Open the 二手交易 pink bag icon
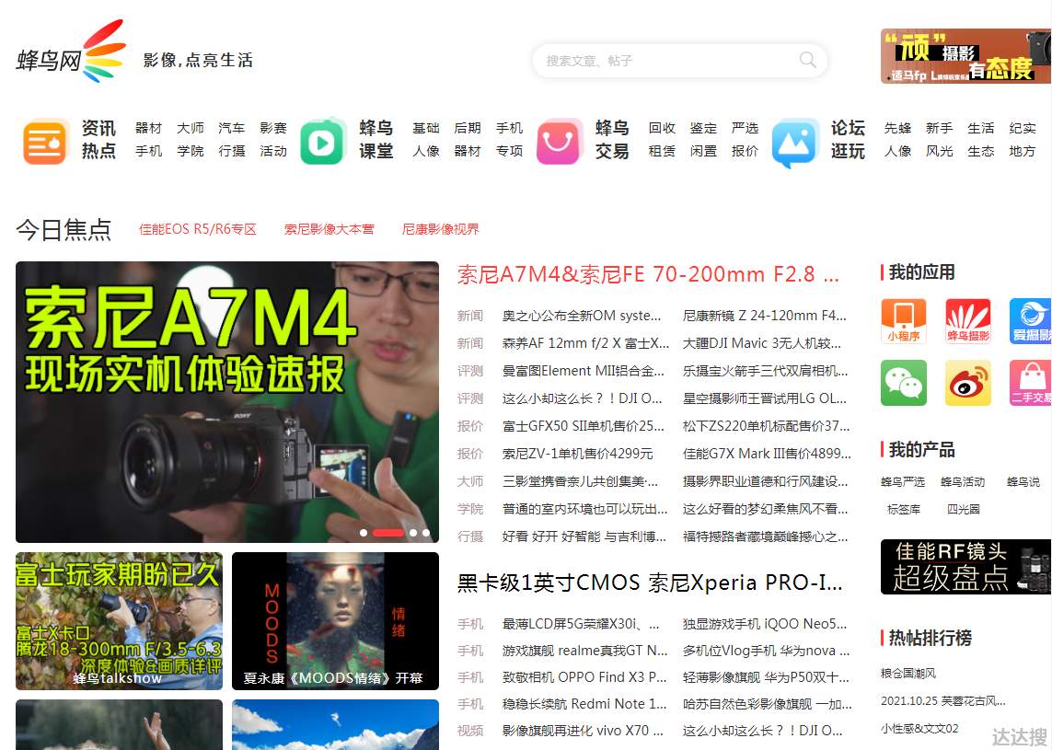 pyautogui.click(x=1031, y=383)
